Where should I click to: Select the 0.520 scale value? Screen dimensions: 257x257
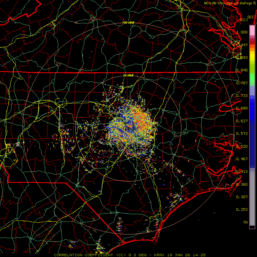(x=242, y=146)
